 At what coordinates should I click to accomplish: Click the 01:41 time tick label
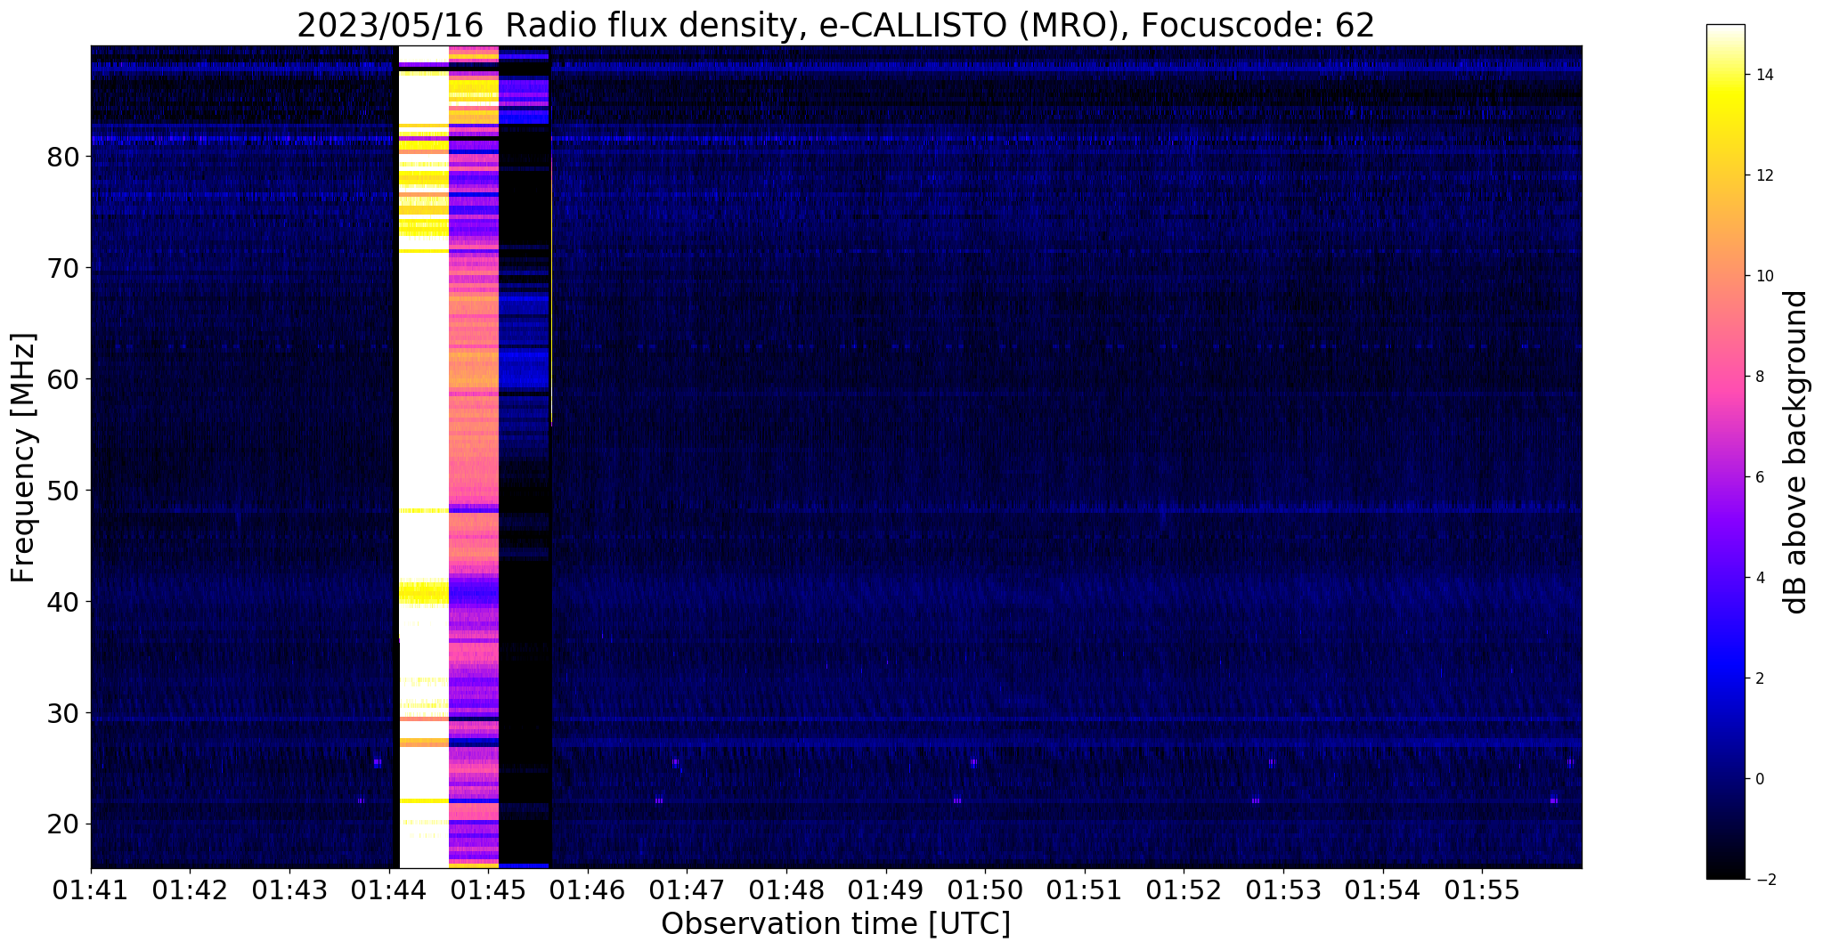coord(91,890)
